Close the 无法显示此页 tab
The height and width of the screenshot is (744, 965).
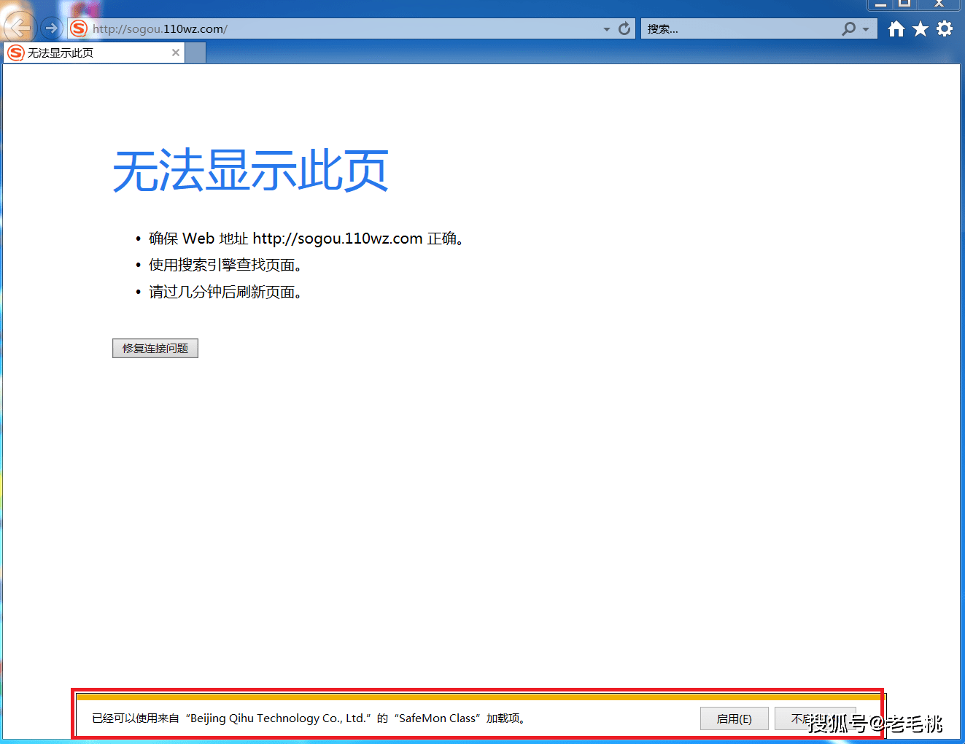pos(176,53)
